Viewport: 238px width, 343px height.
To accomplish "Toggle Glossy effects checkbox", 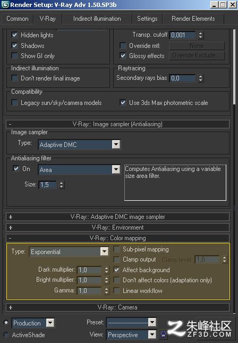I will (123, 55).
